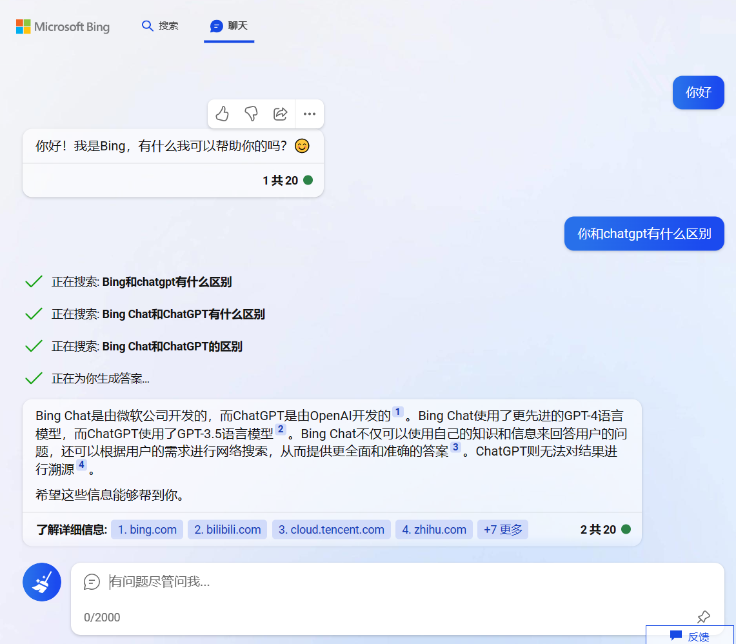
Task: Open citation footnote 1 in answer
Action: coord(397,412)
